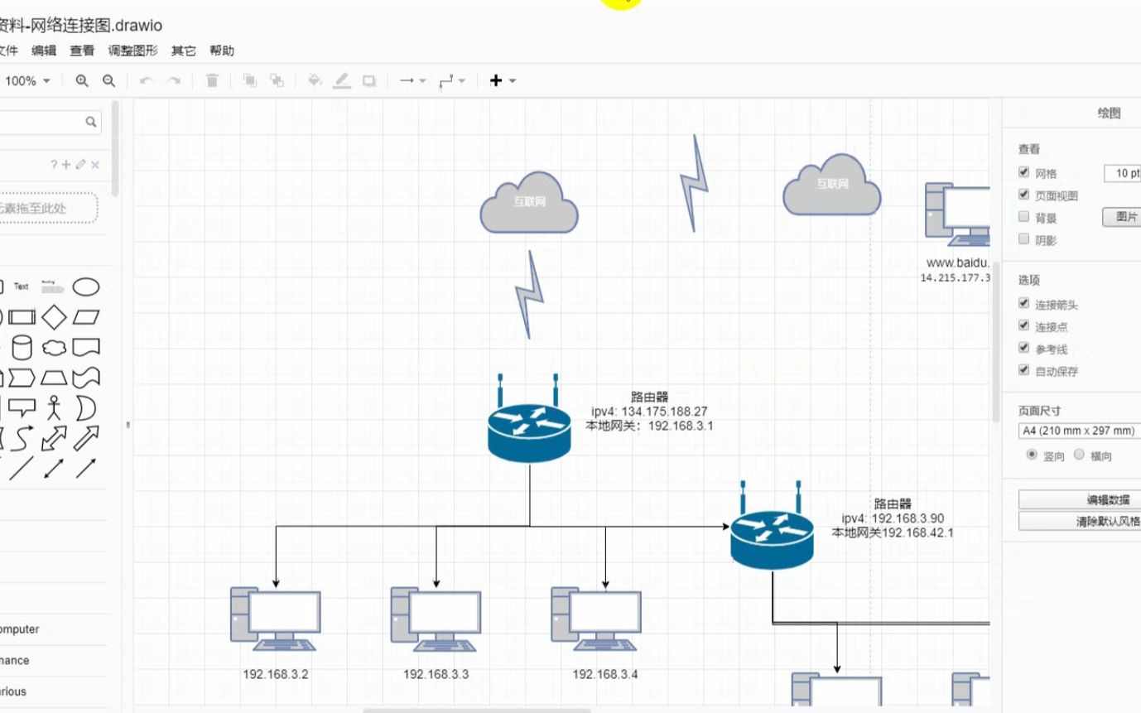Open the 帮助 menu
Viewport: 1141px width, 713px height.
222,51
